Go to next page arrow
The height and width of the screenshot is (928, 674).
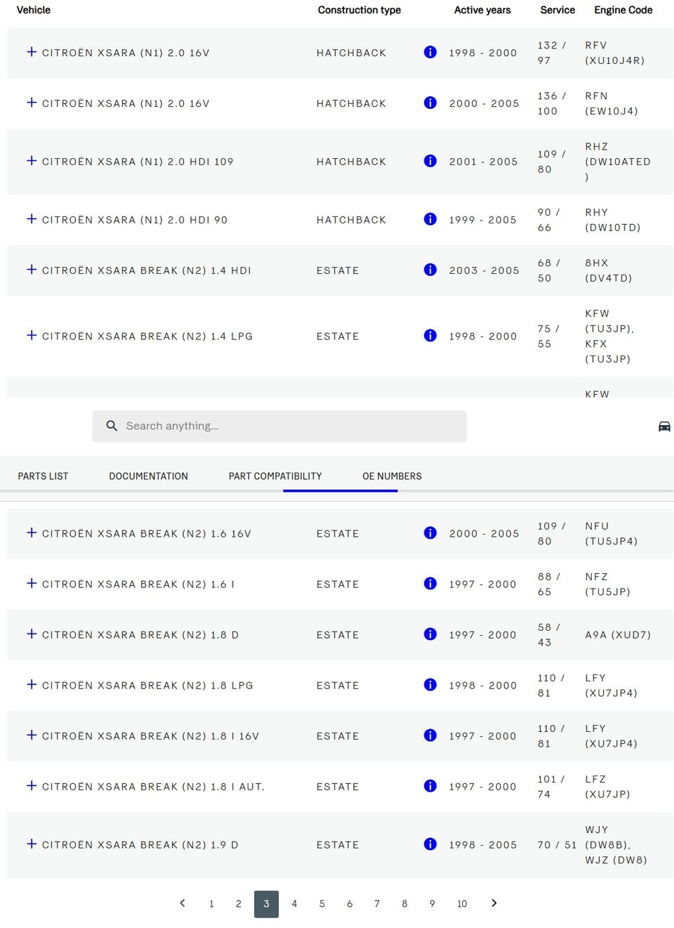(x=494, y=903)
